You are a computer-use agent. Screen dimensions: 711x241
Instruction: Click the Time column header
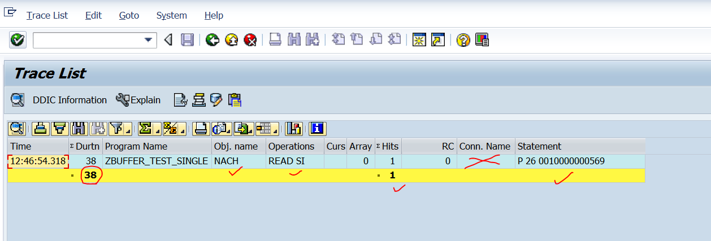(x=38, y=146)
